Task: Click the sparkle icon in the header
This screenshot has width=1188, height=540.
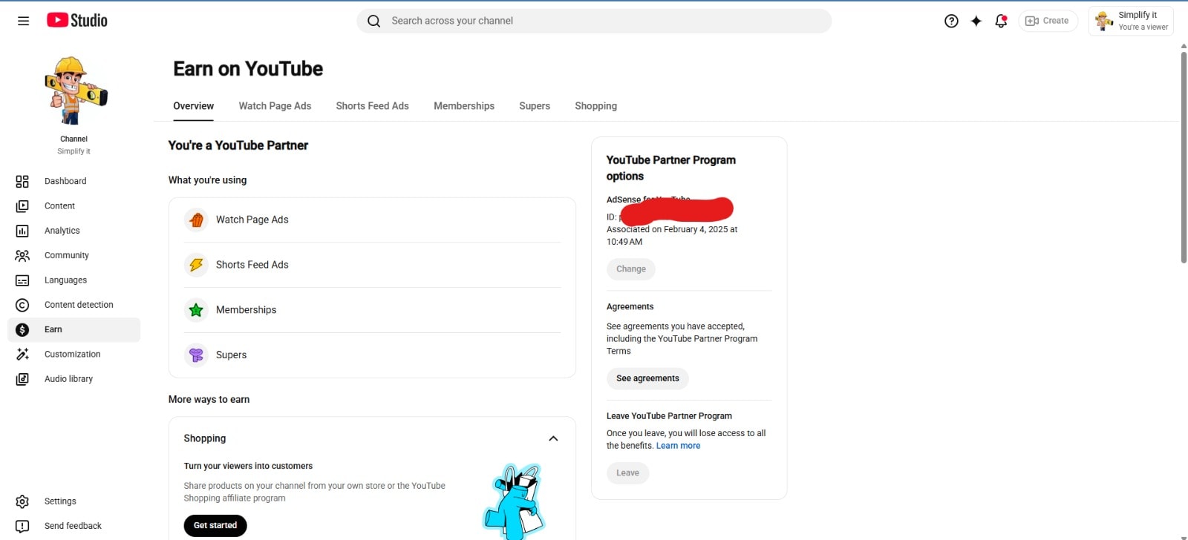Action: pos(976,21)
